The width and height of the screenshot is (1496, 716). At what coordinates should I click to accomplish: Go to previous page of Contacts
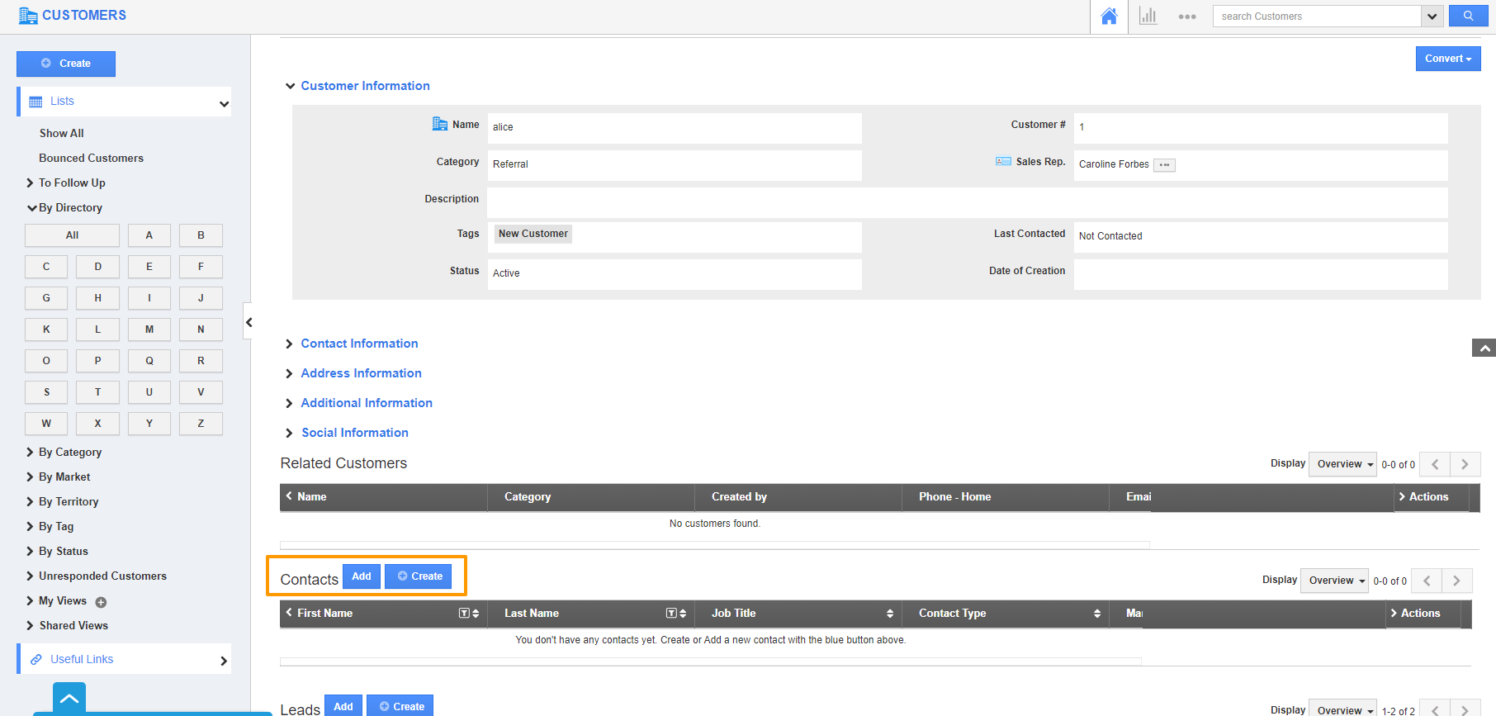coord(1427,581)
